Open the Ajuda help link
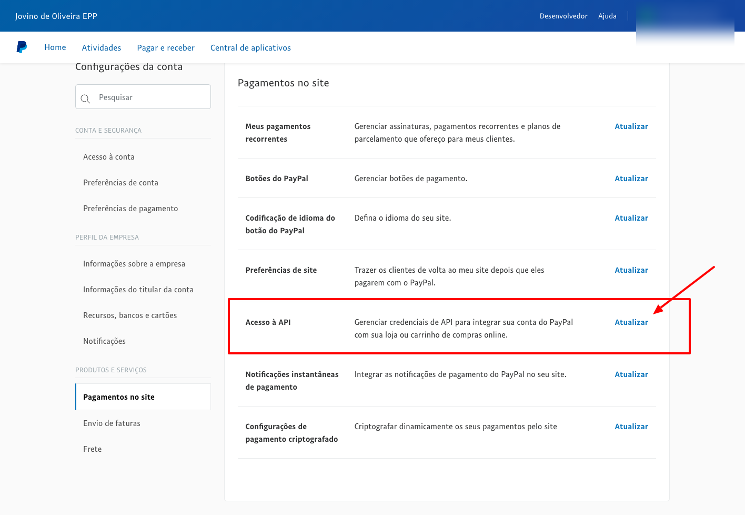This screenshot has height=515, width=745. [x=607, y=16]
